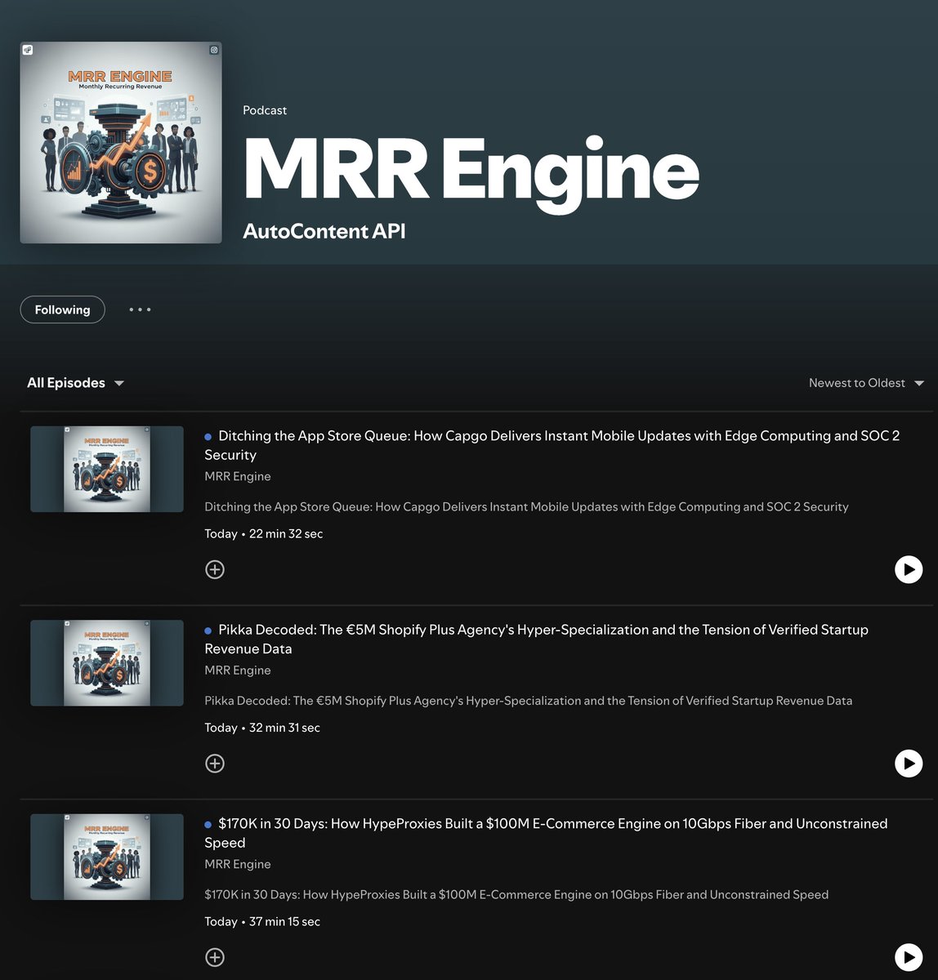Open the three-dot more options menu

pos(140,310)
